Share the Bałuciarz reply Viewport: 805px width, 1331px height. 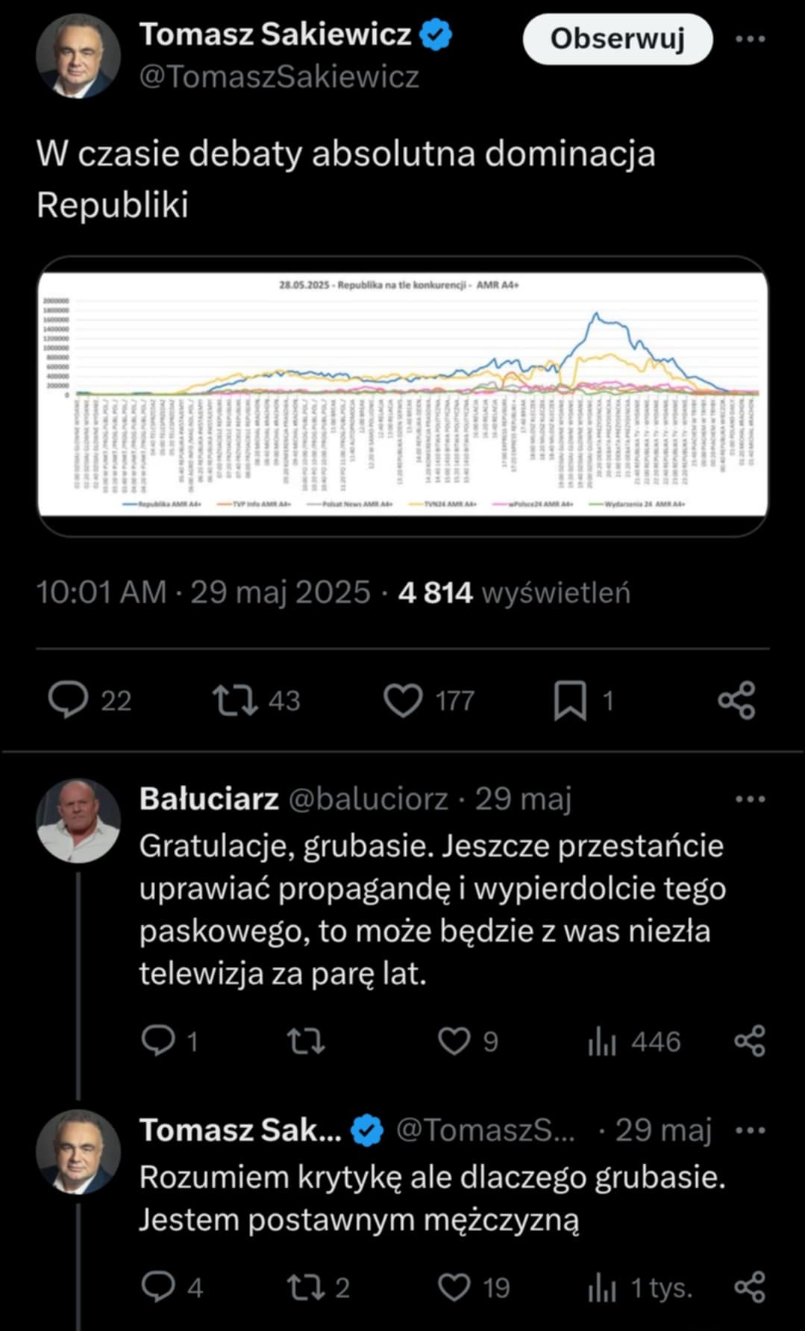(750, 1041)
